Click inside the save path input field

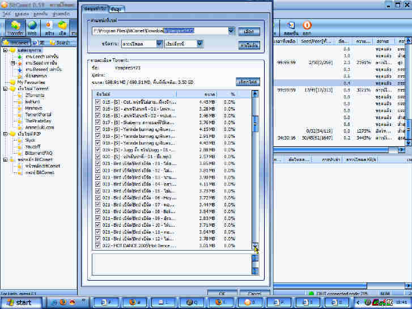[x=160, y=31]
